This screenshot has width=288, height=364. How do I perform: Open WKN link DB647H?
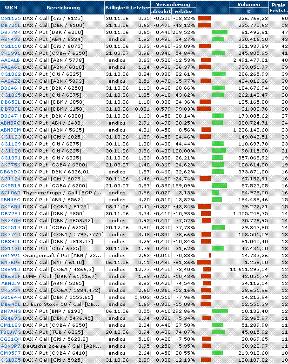pos(11,116)
